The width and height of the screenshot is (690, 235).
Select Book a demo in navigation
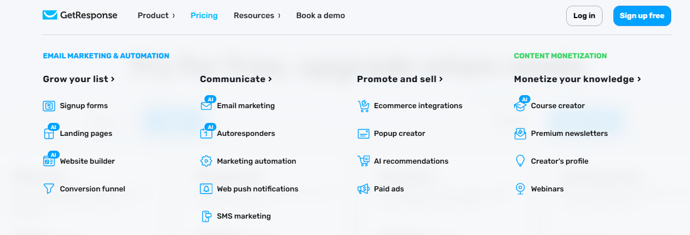320,16
